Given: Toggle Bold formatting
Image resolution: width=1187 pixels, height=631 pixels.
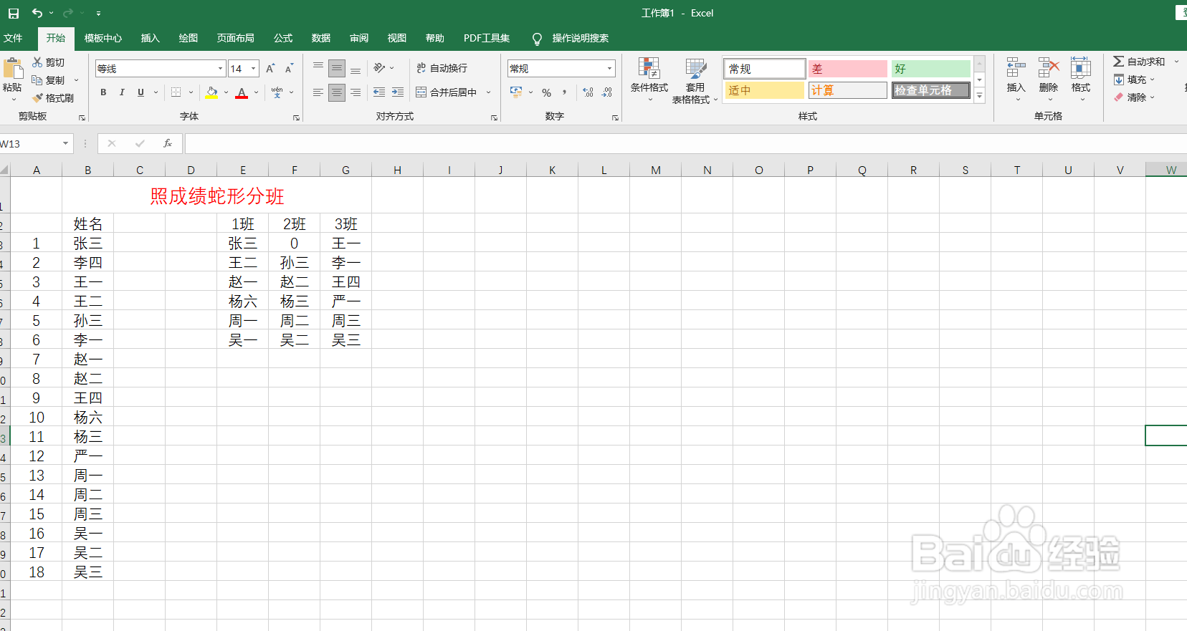Looking at the screenshot, I should [103, 92].
